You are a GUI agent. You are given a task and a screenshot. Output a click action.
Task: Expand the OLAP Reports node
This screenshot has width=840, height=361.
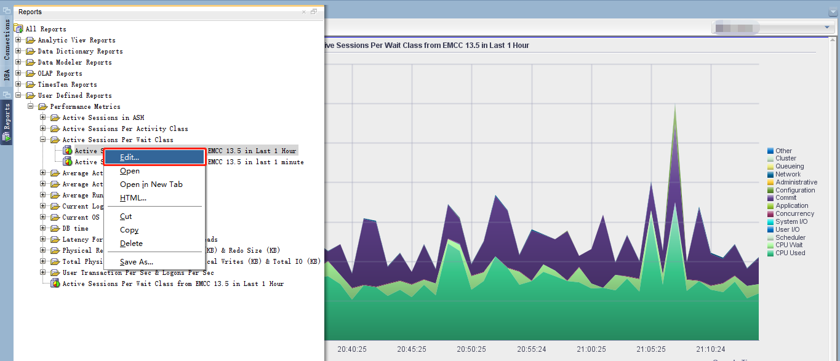[x=18, y=73]
